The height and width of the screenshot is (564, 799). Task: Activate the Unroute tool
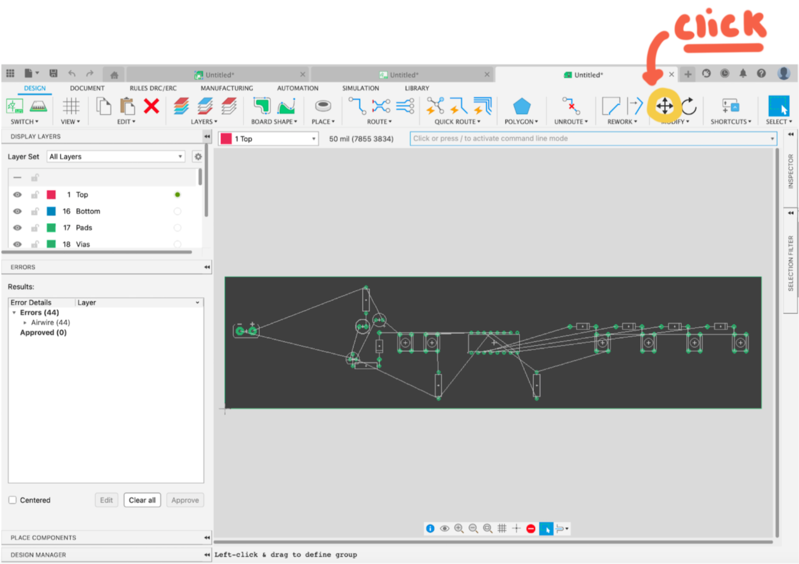[x=570, y=107]
